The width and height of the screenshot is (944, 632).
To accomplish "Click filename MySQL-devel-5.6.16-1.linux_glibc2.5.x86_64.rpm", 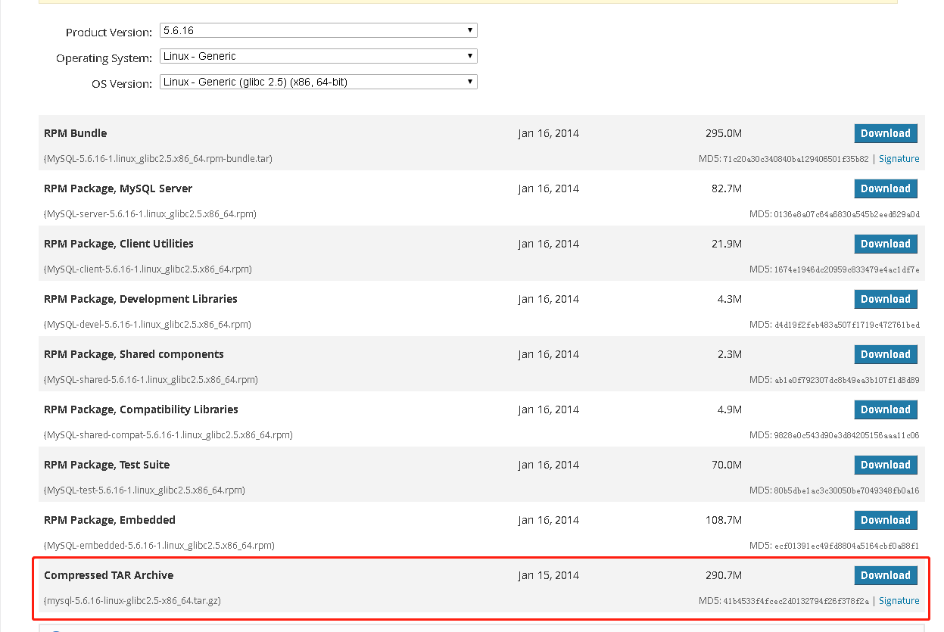I will pos(148,325).
